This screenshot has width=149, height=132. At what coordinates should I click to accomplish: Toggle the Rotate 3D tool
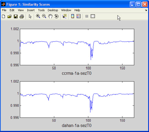[x=56, y=16]
